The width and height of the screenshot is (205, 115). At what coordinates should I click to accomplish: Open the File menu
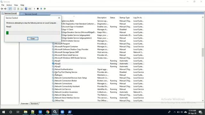[x=3, y=5]
